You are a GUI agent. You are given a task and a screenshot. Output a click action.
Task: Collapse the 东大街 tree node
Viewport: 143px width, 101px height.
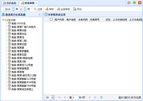click(3, 20)
